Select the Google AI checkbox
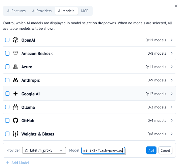 tap(7, 94)
